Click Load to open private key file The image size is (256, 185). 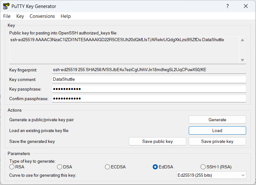217,130
